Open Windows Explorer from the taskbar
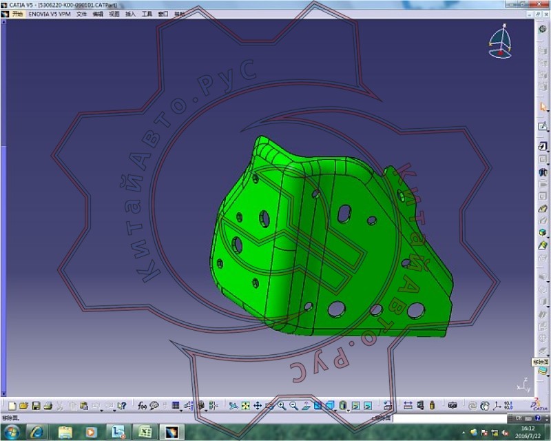The image size is (551, 441). 65,432
